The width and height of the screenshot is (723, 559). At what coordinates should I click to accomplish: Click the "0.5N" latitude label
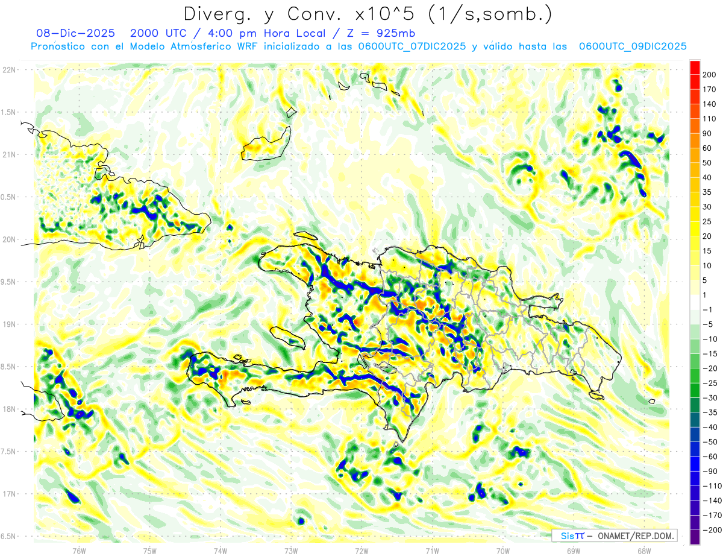coord(9,197)
